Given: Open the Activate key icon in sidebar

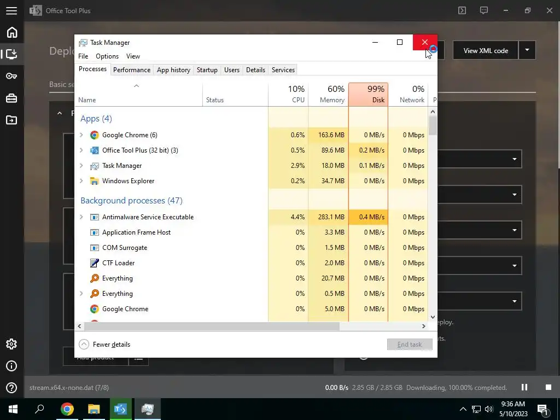Looking at the screenshot, I should click(11, 76).
